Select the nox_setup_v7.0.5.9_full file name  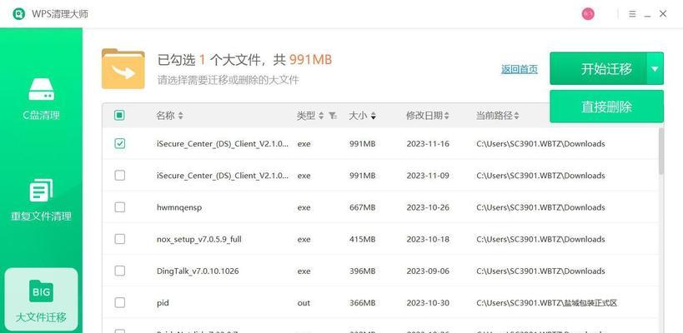coord(199,240)
